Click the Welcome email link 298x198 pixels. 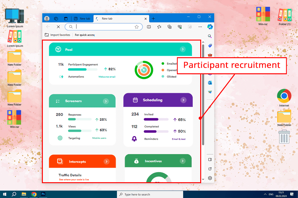point(107,77)
